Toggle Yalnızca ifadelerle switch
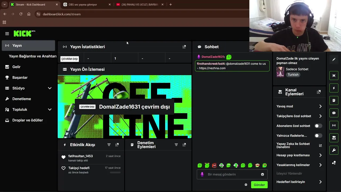The height and width of the screenshot is (192, 341). pyautogui.click(x=318, y=136)
